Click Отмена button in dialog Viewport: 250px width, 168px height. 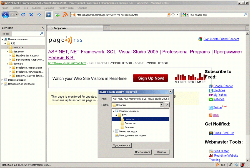point(161,152)
